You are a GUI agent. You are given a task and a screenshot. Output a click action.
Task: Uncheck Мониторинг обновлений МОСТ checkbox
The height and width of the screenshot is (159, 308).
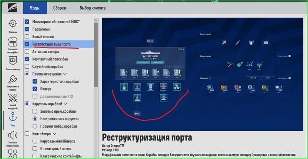tap(27, 22)
